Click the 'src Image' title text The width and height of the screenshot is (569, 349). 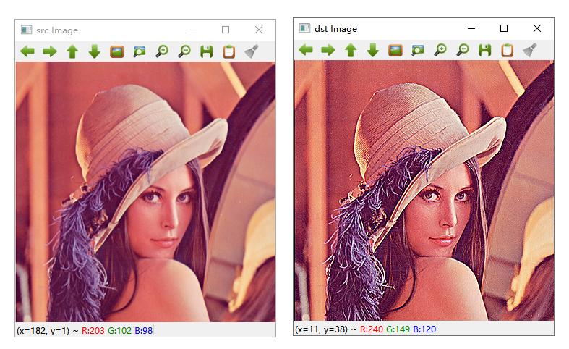coord(57,30)
